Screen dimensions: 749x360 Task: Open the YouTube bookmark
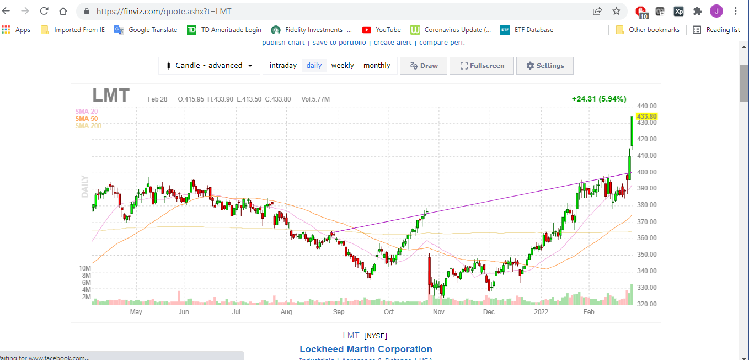[x=381, y=30]
